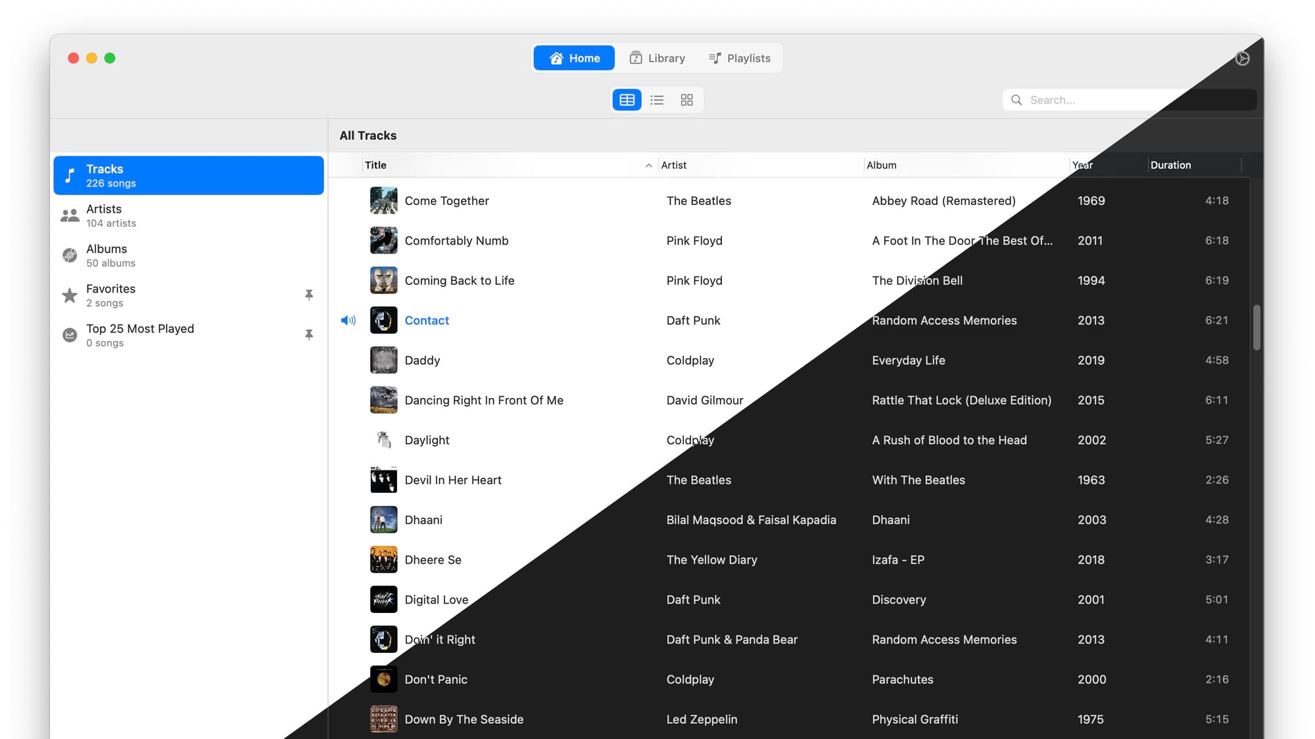The width and height of the screenshot is (1315, 739).
Task: Select the Tracks music note icon in sidebar
Action: 69,175
